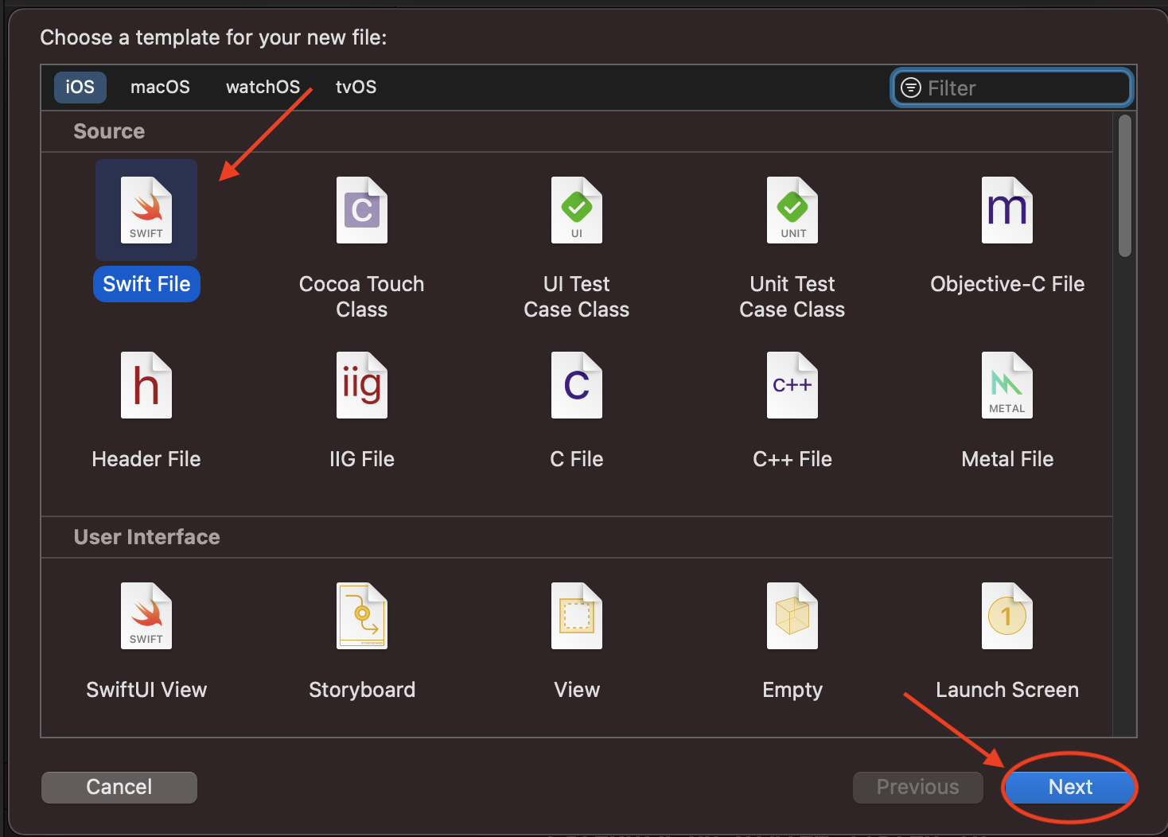
Task: Click the "Objective-C File" label
Action: coord(1007,284)
